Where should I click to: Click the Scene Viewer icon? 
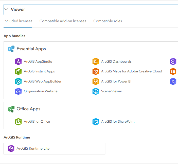click(96, 91)
